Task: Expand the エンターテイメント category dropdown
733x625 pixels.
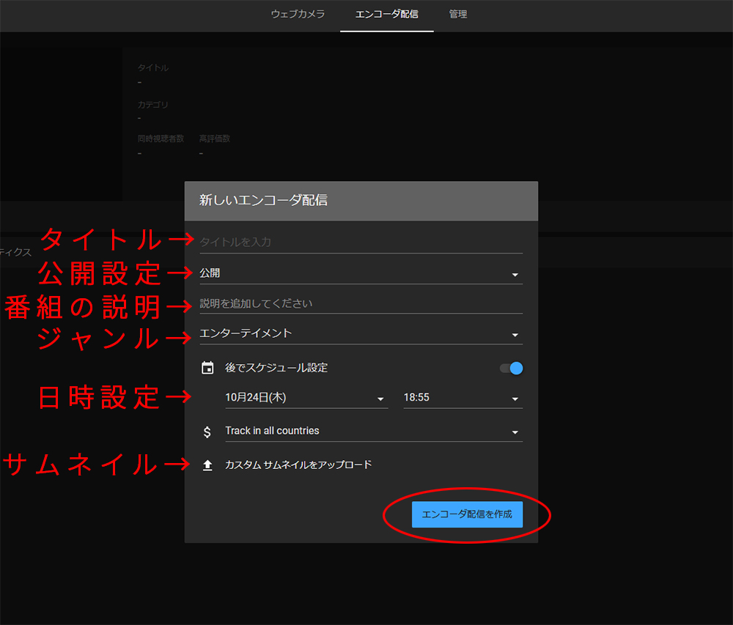Action: (361, 334)
